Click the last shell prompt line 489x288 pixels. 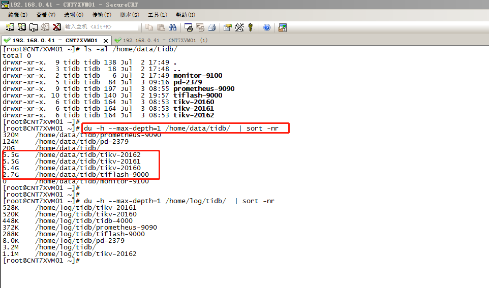point(41,260)
